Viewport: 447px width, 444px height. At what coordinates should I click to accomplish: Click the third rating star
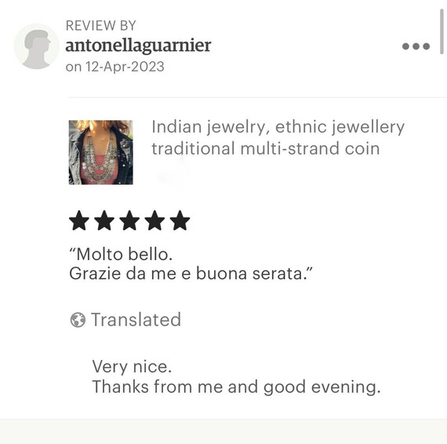(129, 221)
